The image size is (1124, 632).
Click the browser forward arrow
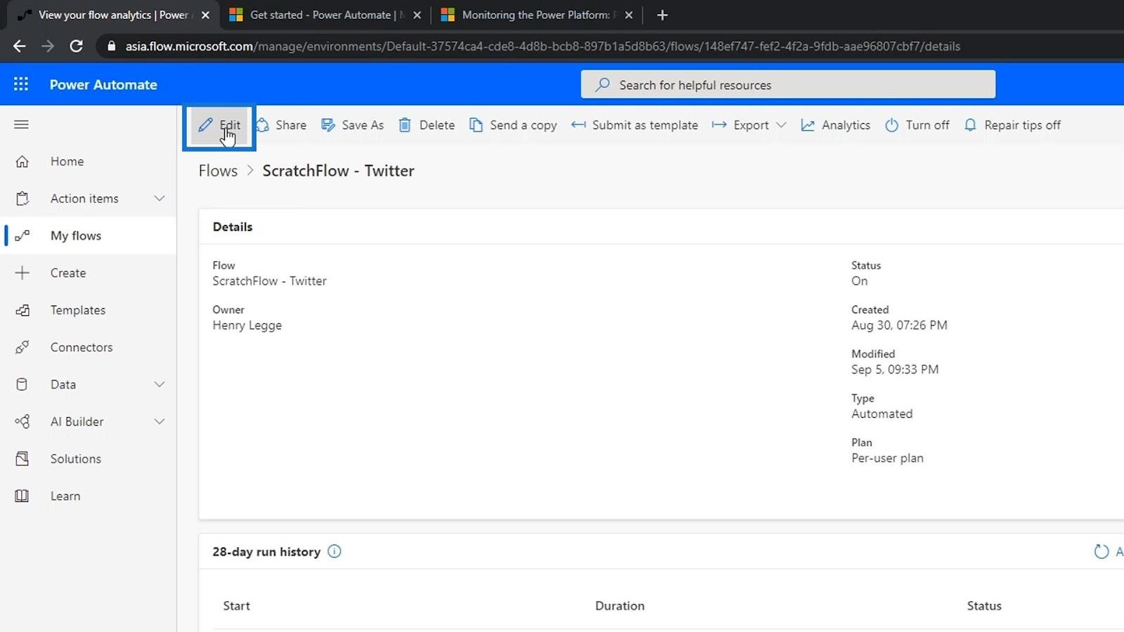[x=48, y=46]
